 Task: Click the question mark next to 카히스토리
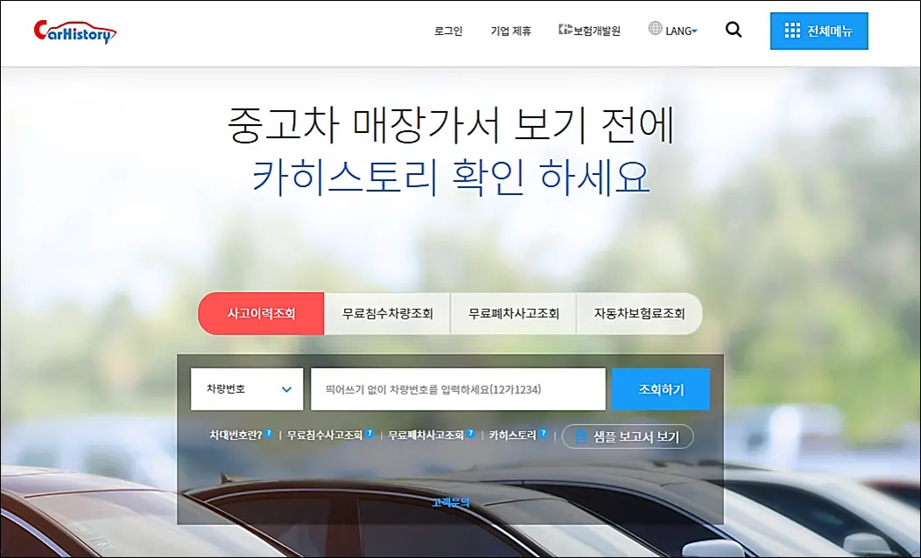(542, 436)
